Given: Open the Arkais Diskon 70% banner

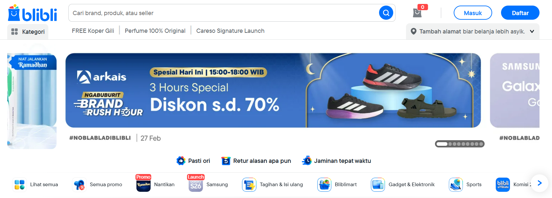Looking at the screenshot, I should 273,90.
